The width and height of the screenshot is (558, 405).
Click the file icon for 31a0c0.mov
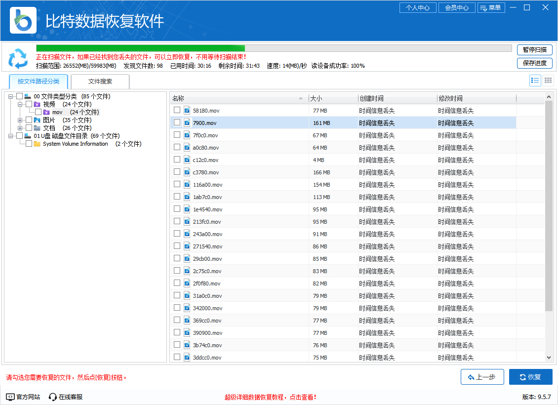coord(187,296)
